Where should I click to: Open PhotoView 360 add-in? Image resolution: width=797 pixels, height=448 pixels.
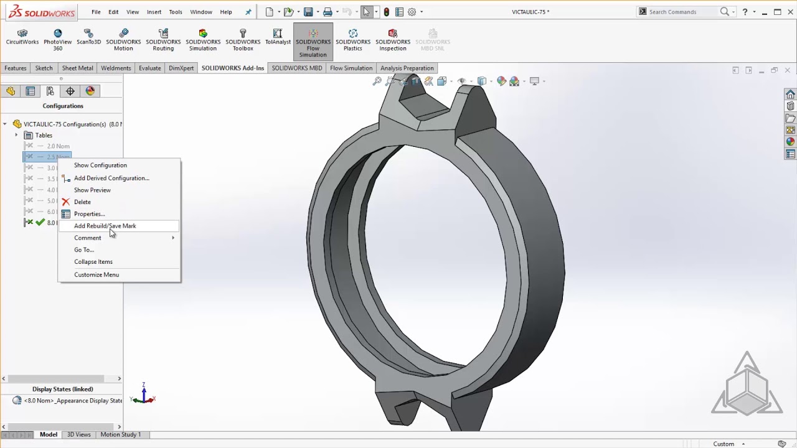pos(57,40)
